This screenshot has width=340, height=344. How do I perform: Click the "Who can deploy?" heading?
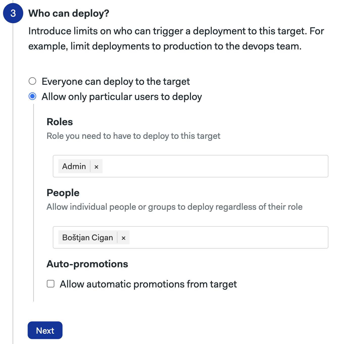tap(68, 13)
